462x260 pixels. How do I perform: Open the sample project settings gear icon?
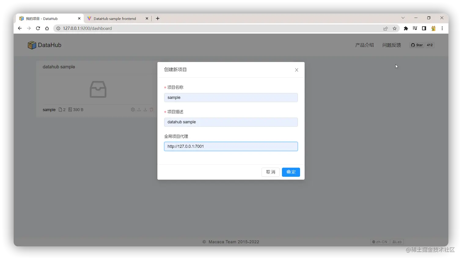[x=133, y=110]
